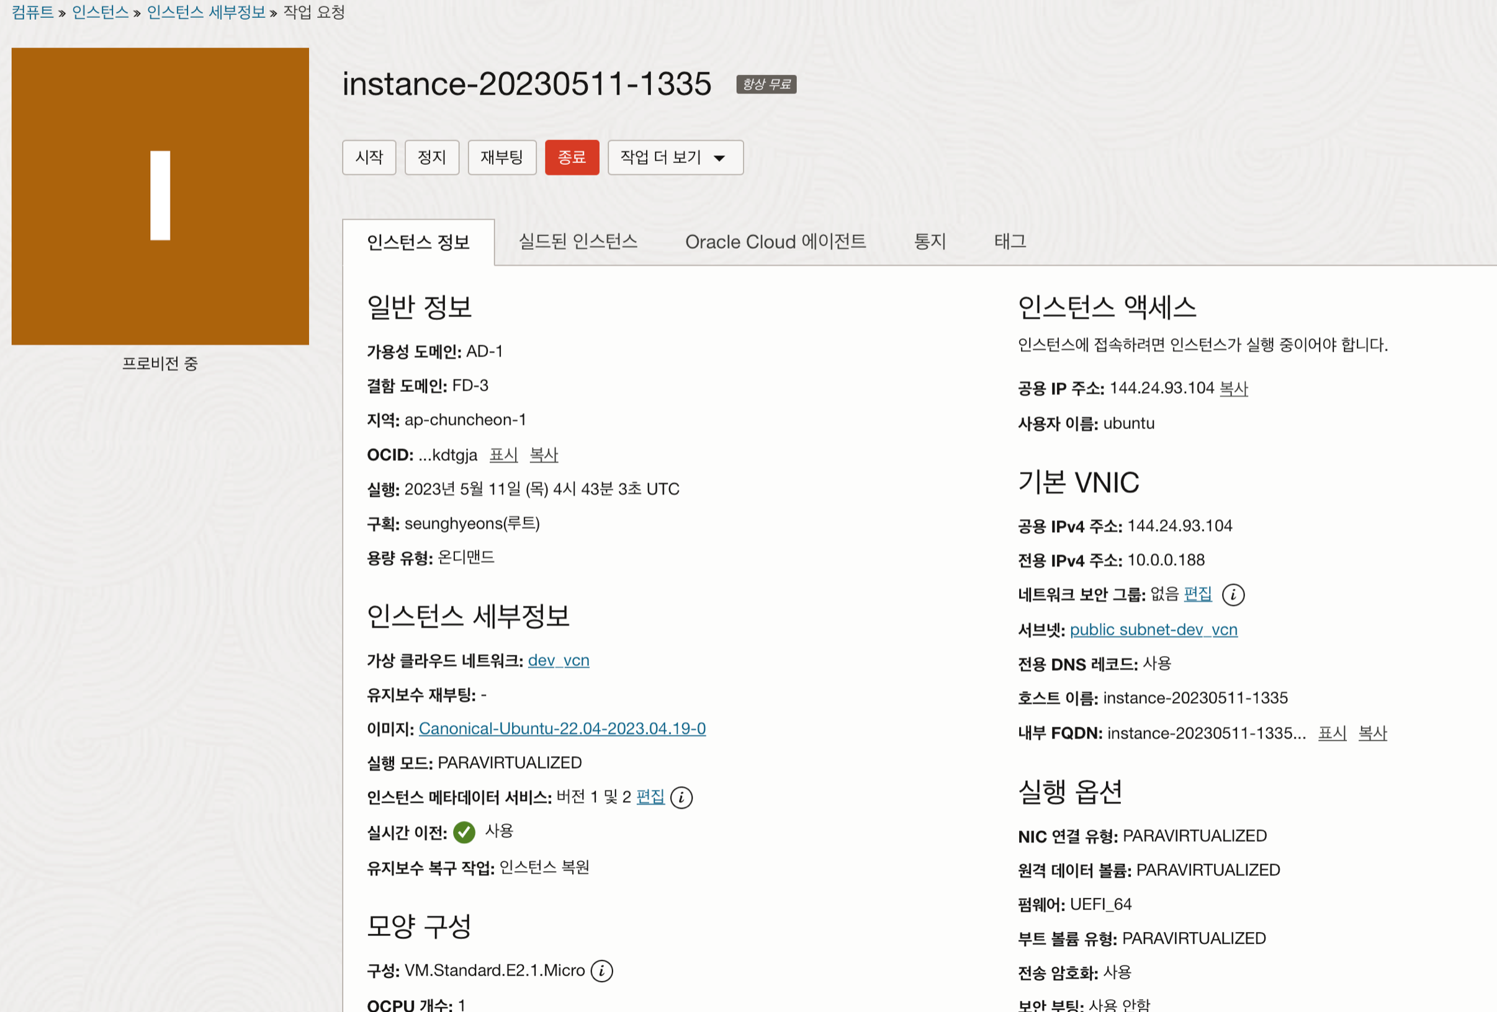Copy the public IP address with 복사
The width and height of the screenshot is (1497, 1012).
pyautogui.click(x=1233, y=388)
